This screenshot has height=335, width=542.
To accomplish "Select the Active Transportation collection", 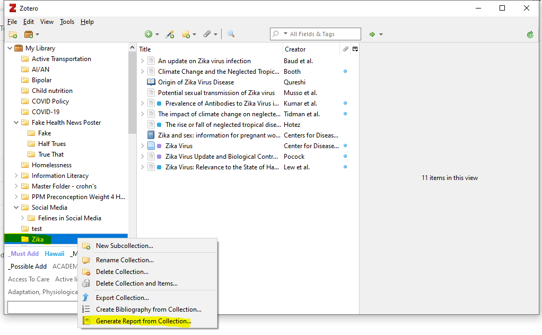I will click(61, 59).
